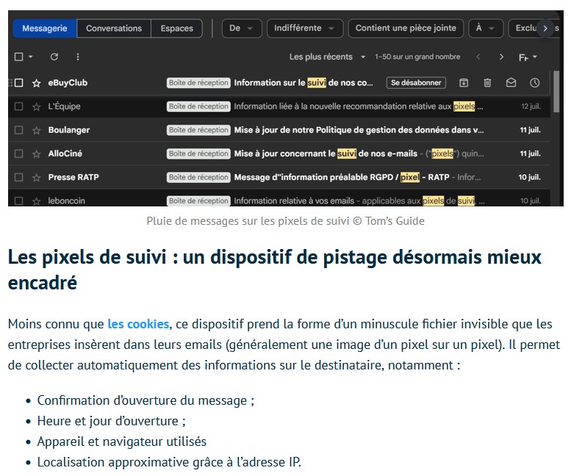This screenshot has height=476, width=571.
Task: Open eBuyClub email Information sur le suivi
Action: pyautogui.click(x=304, y=83)
